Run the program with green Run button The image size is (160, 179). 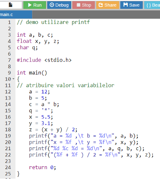click(x=35, y=5)
